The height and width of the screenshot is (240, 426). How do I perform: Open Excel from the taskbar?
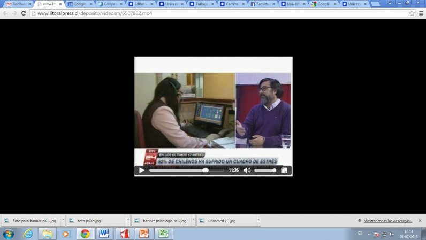point(163,234)
